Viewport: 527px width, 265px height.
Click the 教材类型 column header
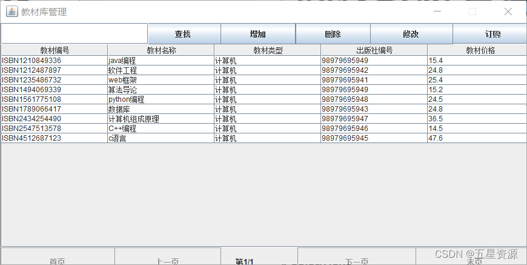[x=268, y=50]
